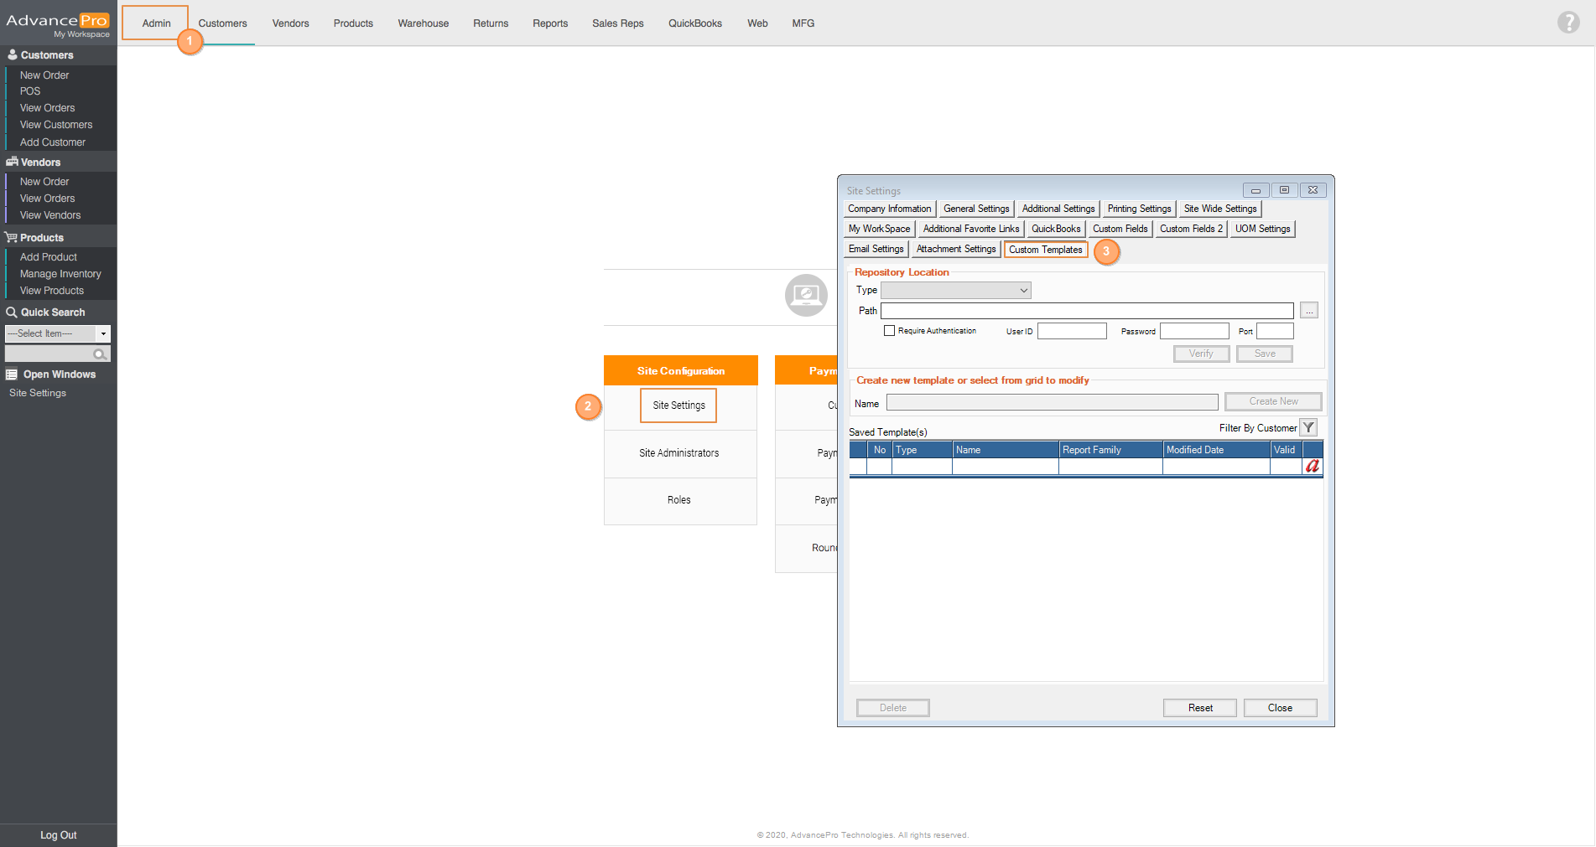Click the workspace monitor icon

click(805, 295)
